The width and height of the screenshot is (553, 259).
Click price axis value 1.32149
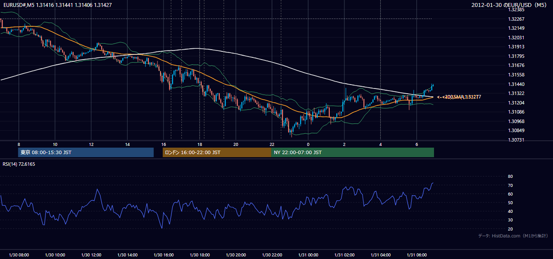tap(516, 28)
